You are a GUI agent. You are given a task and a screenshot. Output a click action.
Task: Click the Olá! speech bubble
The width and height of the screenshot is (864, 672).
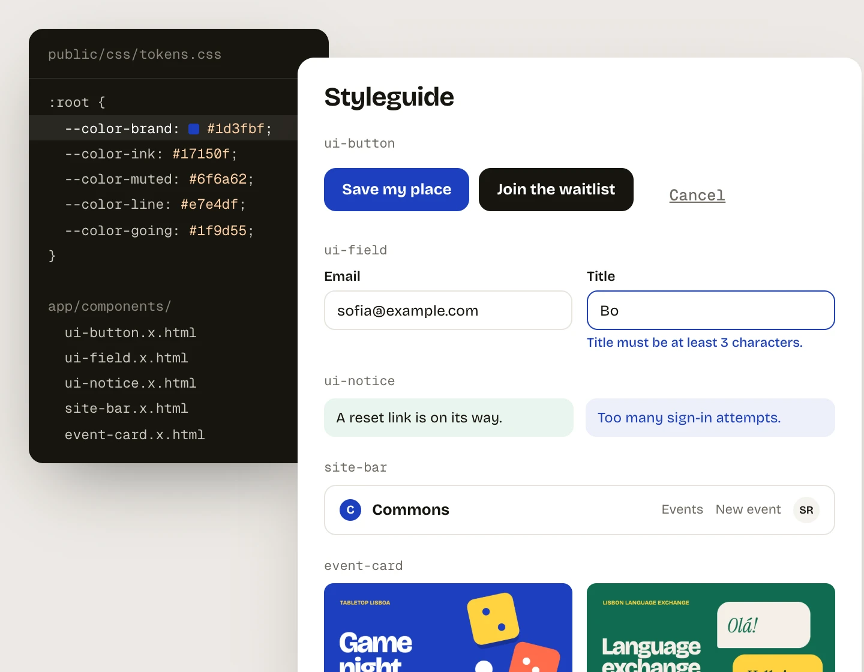(764, 625)
